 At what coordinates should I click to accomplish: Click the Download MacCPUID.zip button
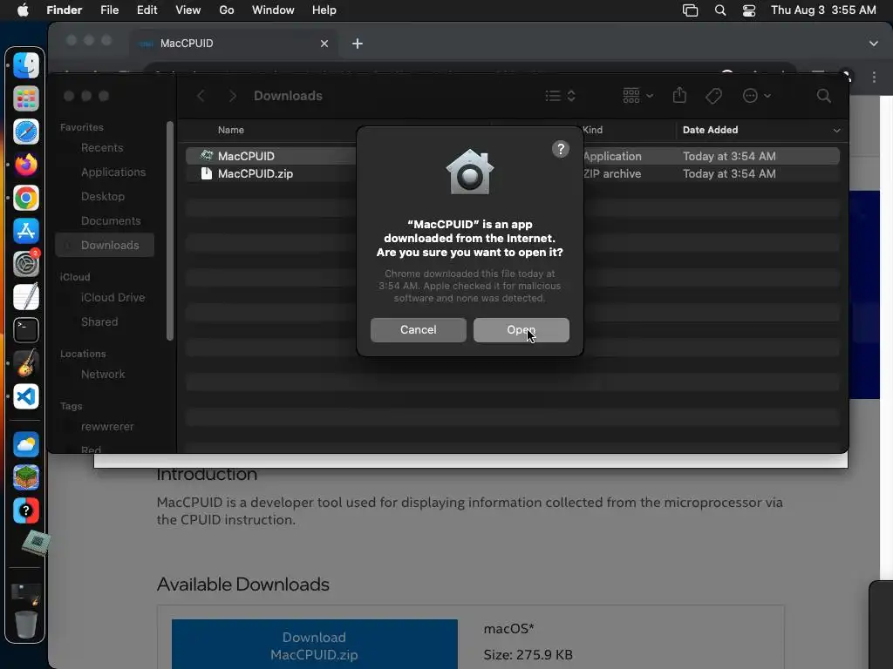coord(314,645)
